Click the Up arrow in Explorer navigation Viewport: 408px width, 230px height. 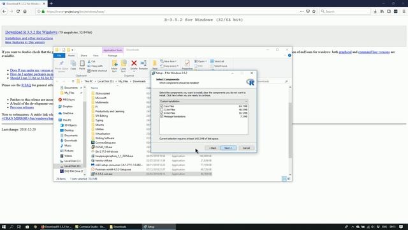tap(73, 81)
